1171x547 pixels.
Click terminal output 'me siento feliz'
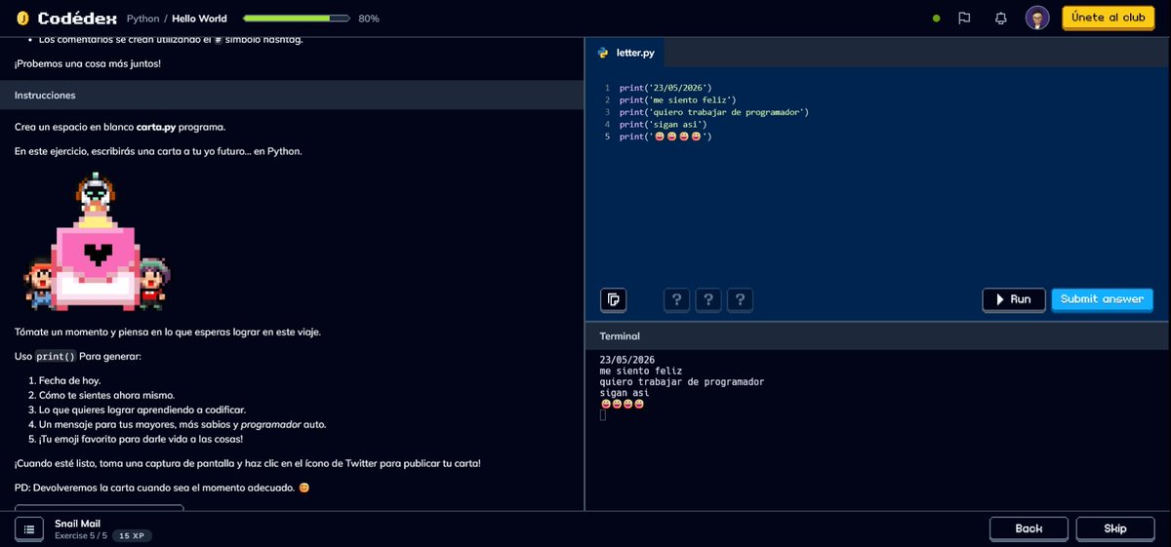[641, 371]
